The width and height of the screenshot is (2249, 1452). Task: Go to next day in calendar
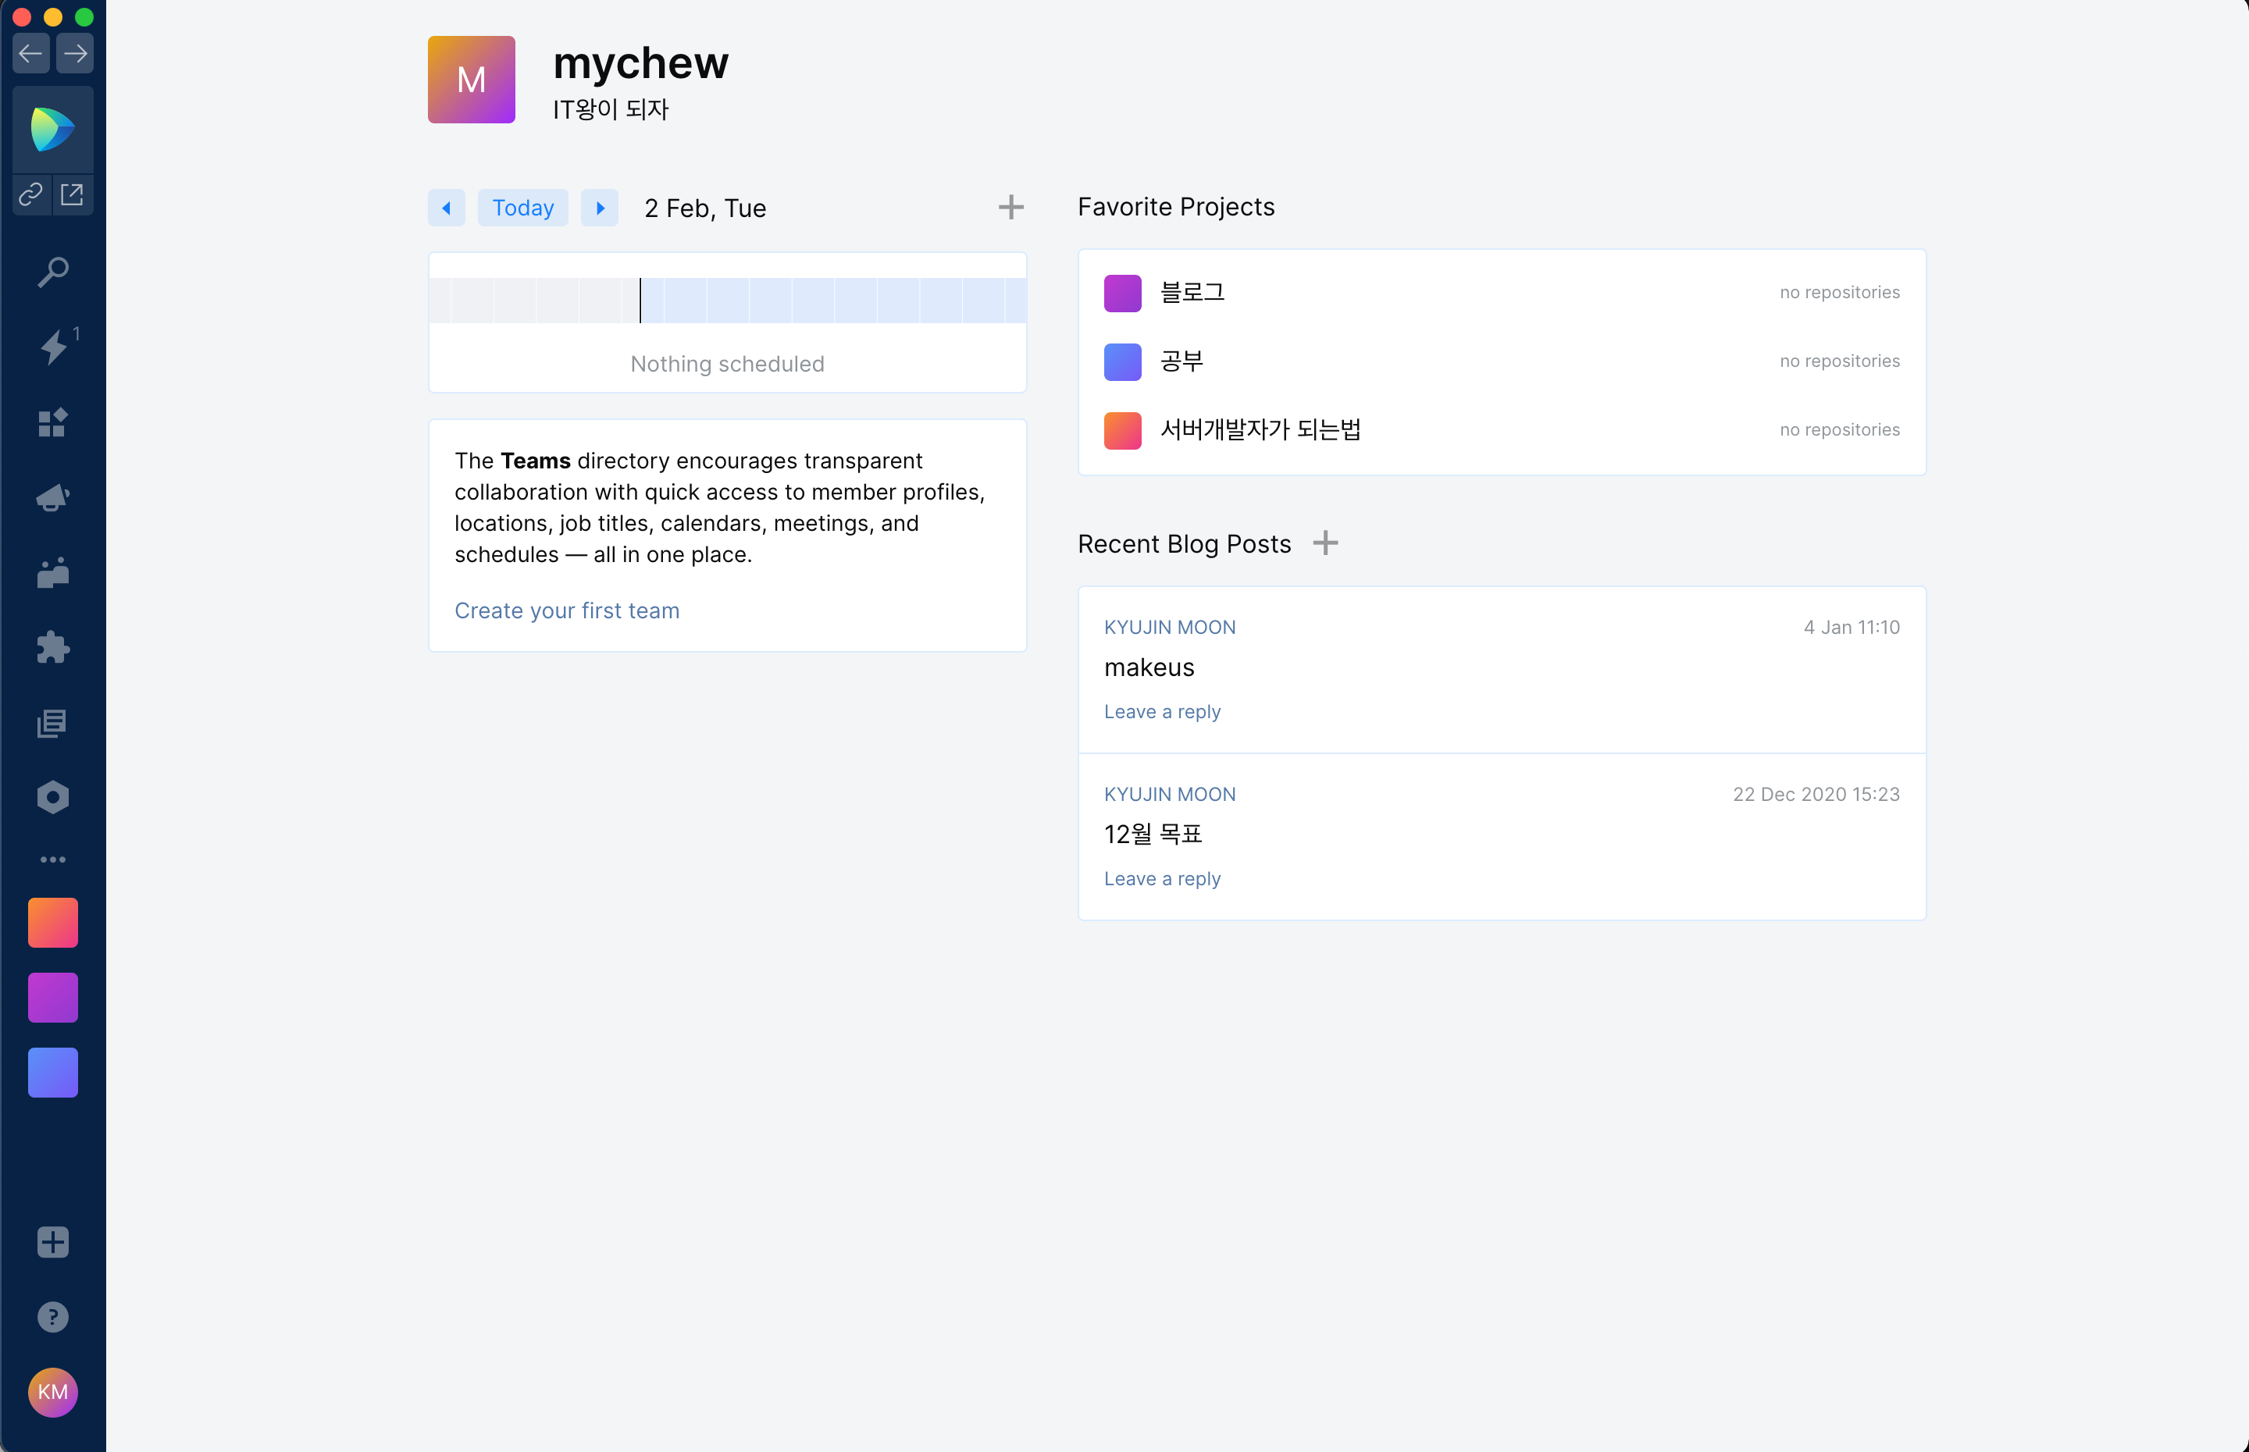click(x=600, y=208)
